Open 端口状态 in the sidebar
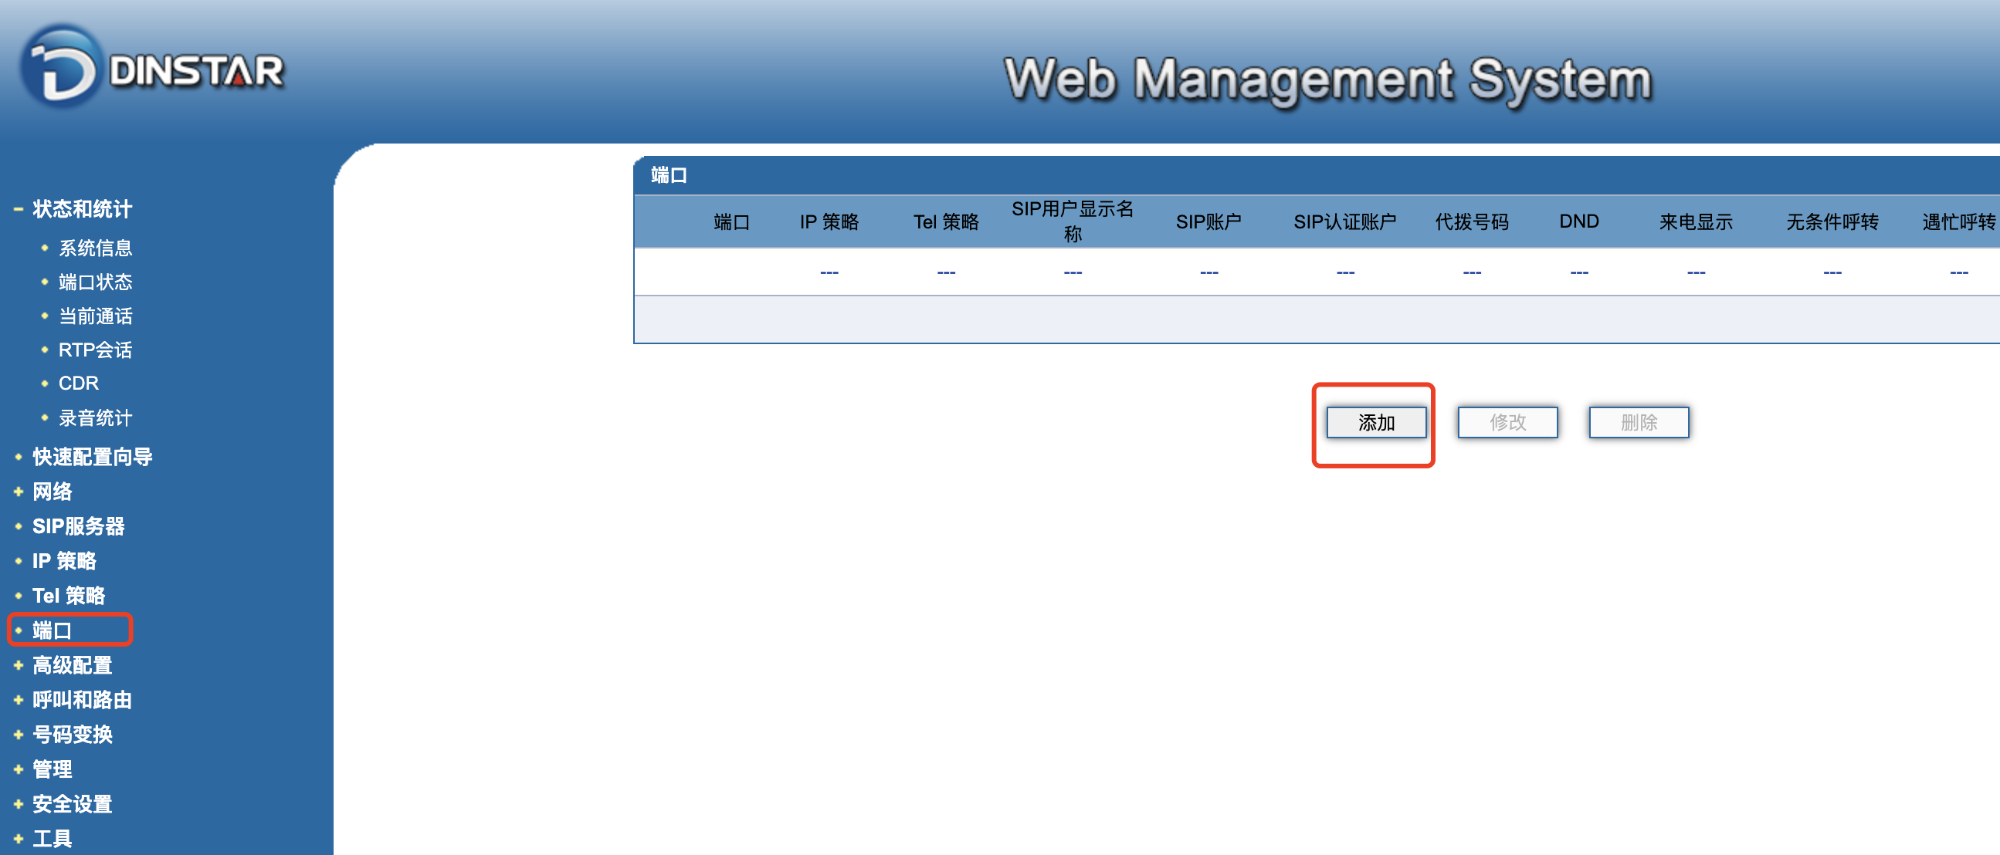 (x=95, y=282)
